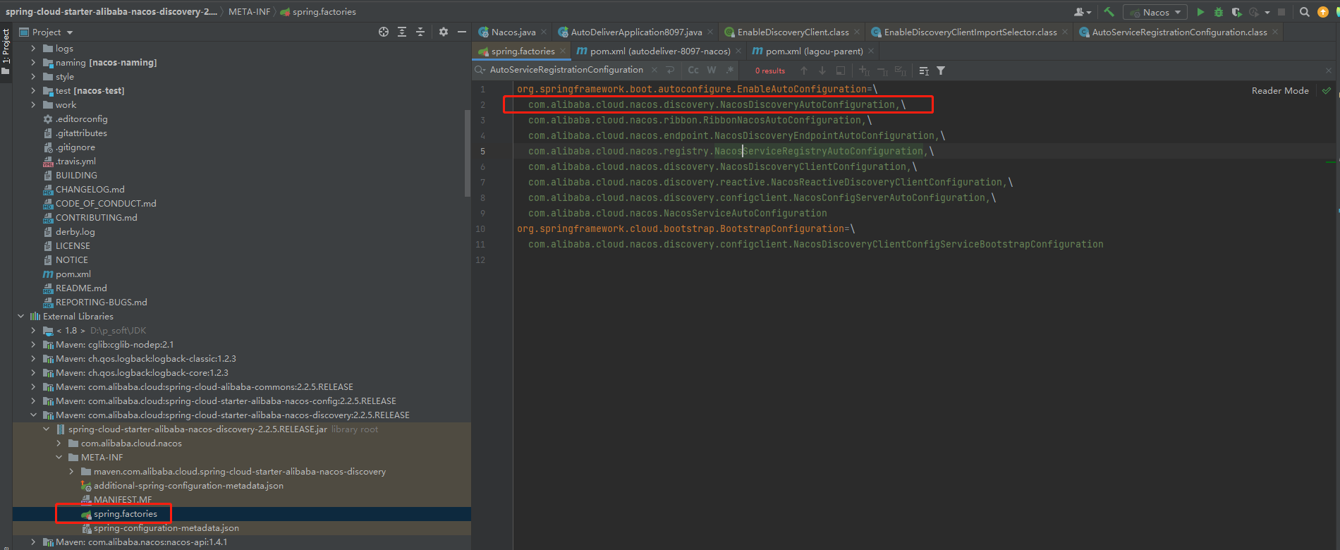Toggle Match Case 'Cc' search option

tap(693, 70)
